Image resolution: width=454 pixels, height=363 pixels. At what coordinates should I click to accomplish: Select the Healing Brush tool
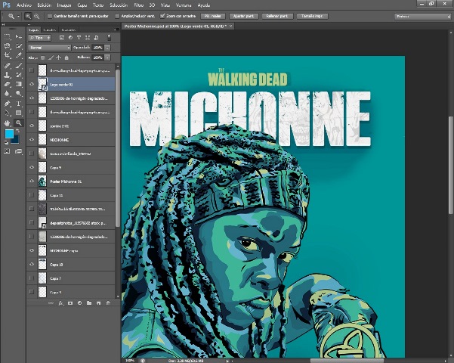tap(8, 66)
